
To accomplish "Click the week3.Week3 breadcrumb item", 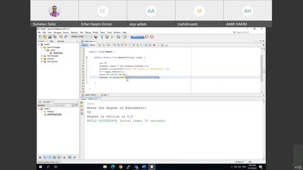I will point(90,95).
